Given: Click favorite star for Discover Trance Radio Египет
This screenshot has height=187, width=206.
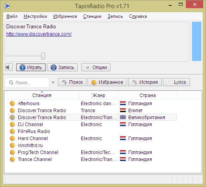Looking at the screenshot, I should [12, 111].
